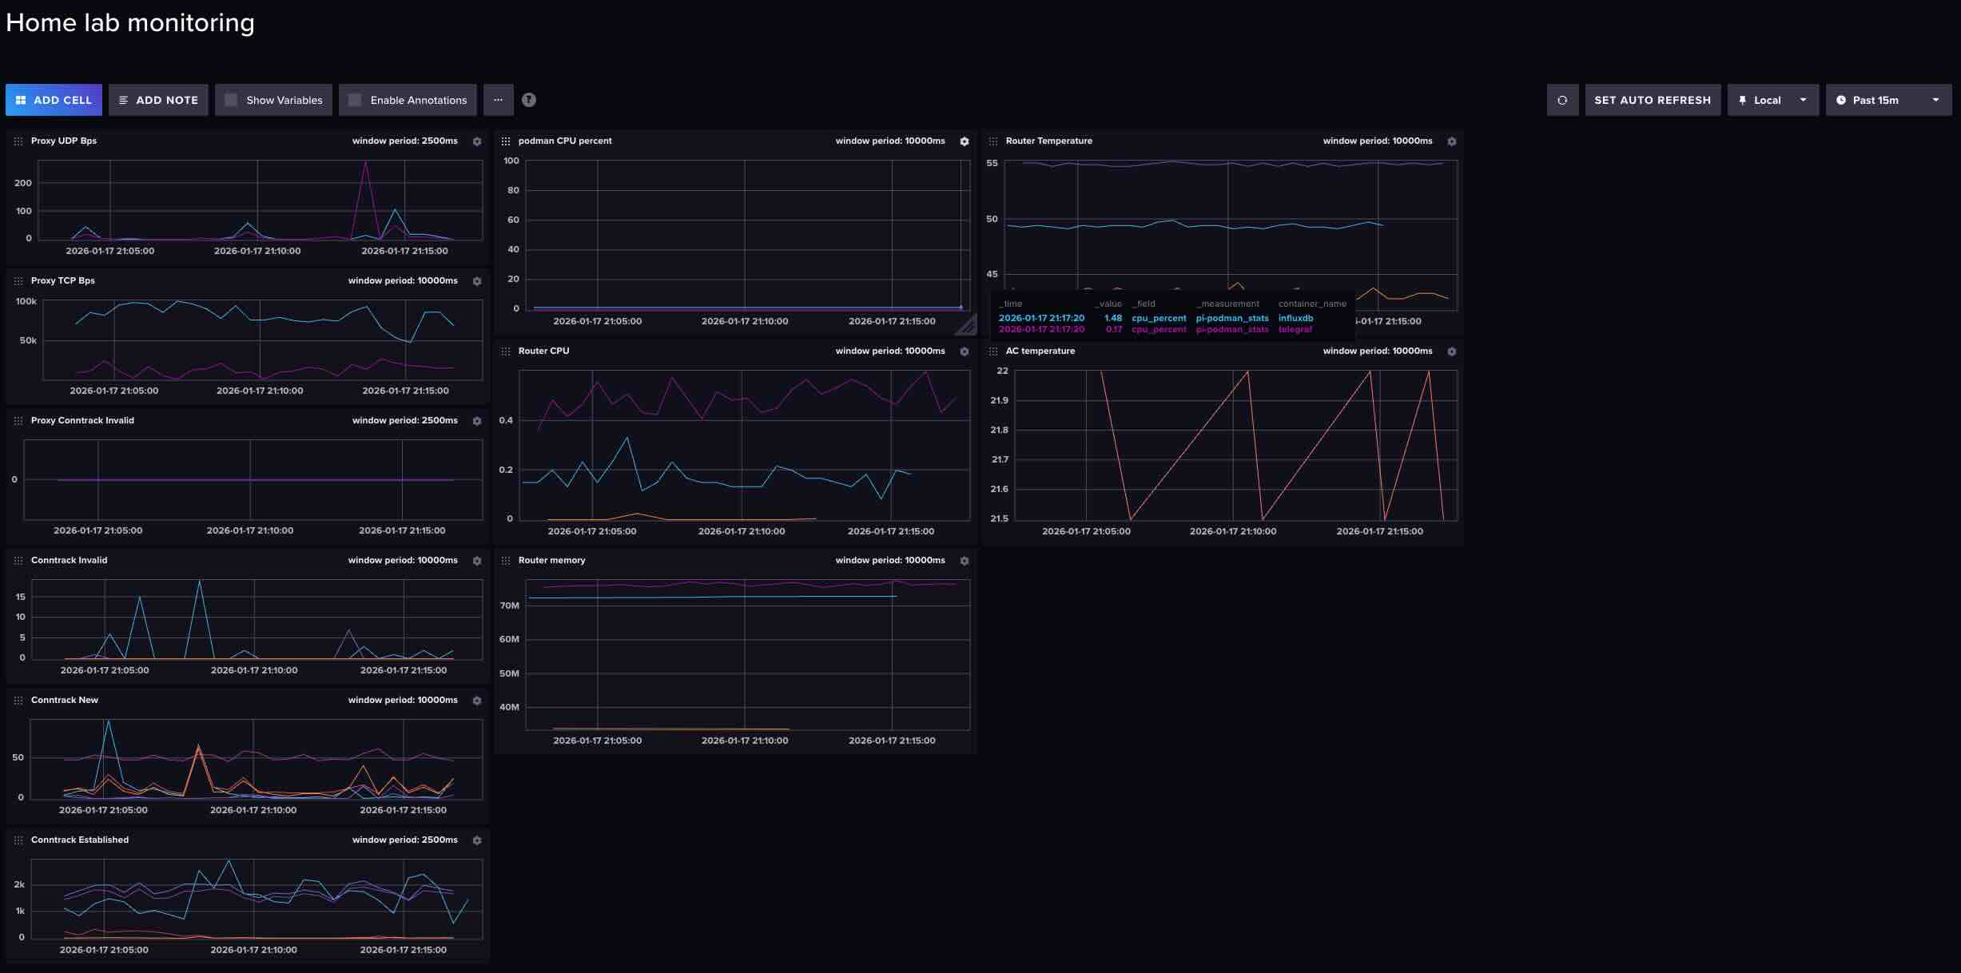Image resolution: width=1961 pixels, height=973 pixels.
Task: Open the Local timezone dropdown
Action: (x=1772, y=100)
